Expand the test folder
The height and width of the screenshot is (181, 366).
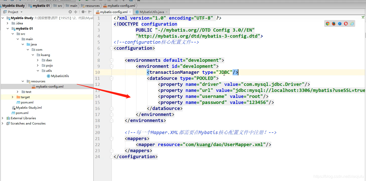coord(18,92)
